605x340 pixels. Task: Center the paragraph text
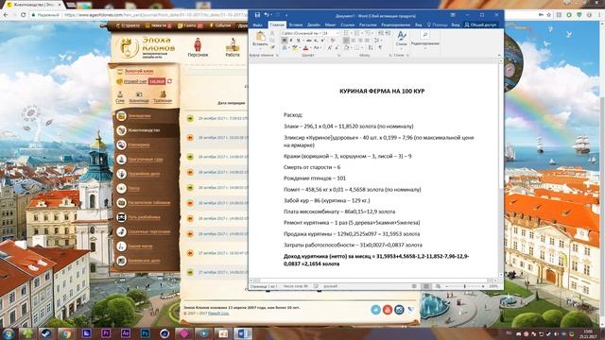click(x=353, y=40)
